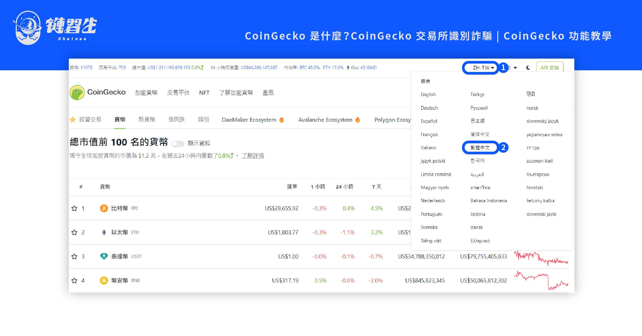Select English language
The height and width of the screenshot is (336, 642).
pos(428,94)
